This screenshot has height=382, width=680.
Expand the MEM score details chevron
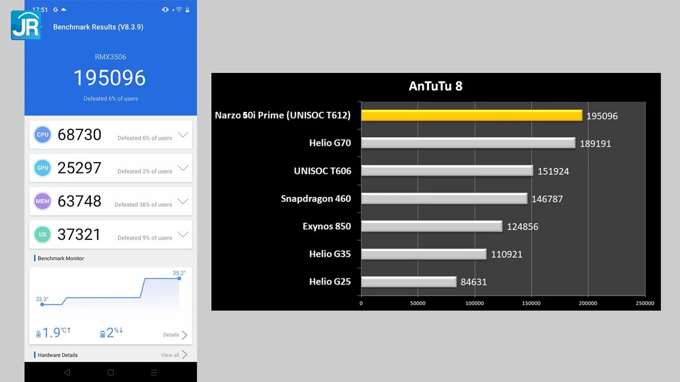[x=183, y=201]
